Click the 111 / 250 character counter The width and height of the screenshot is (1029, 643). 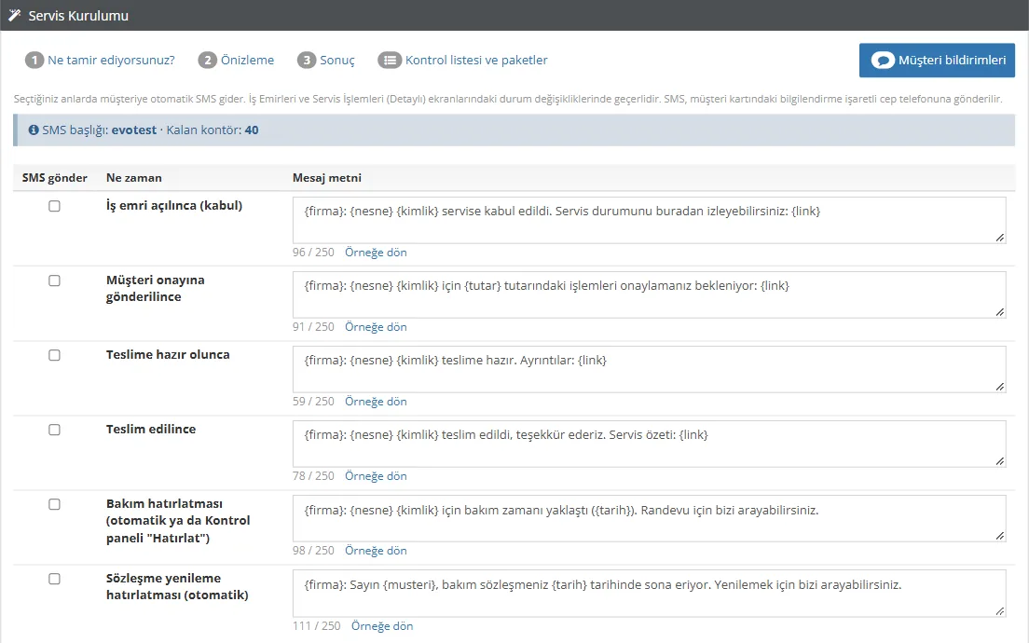click(x=316, y=626)
